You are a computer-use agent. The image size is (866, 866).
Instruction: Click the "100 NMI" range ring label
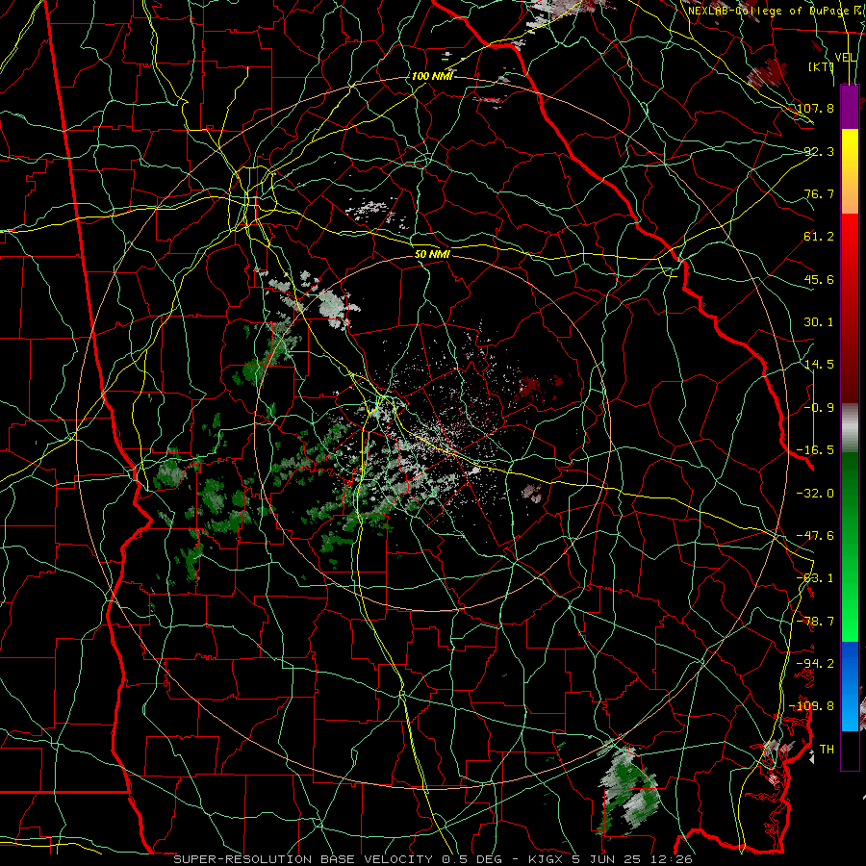(432, 76)
